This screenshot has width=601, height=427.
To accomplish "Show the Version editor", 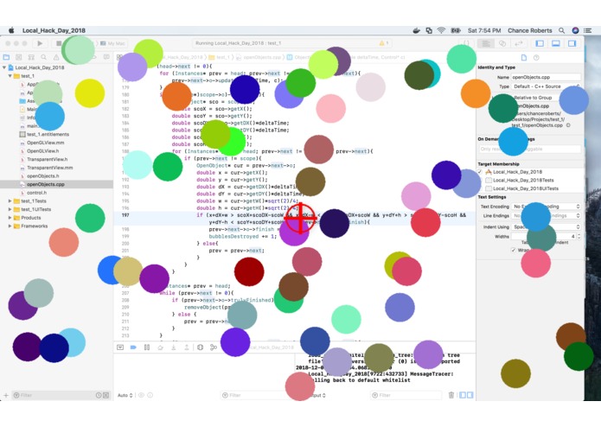I will [519, 43].
